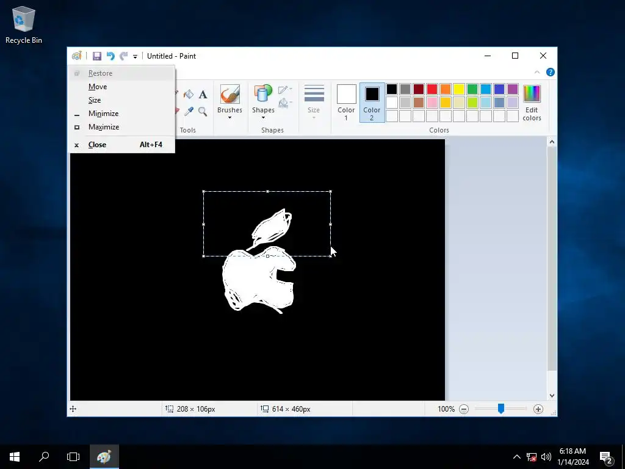Click the Save icon in title bar
The width and height of the screenshot is (625, 469).
97,56
